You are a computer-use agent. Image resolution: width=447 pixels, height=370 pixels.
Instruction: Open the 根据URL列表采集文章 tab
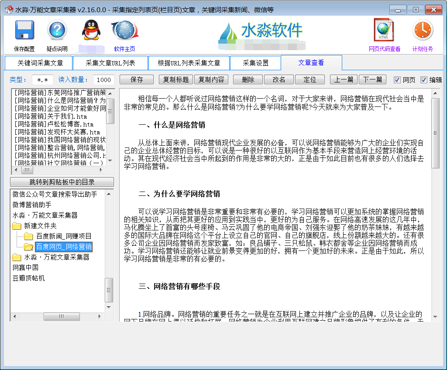(x=189, y=63)
